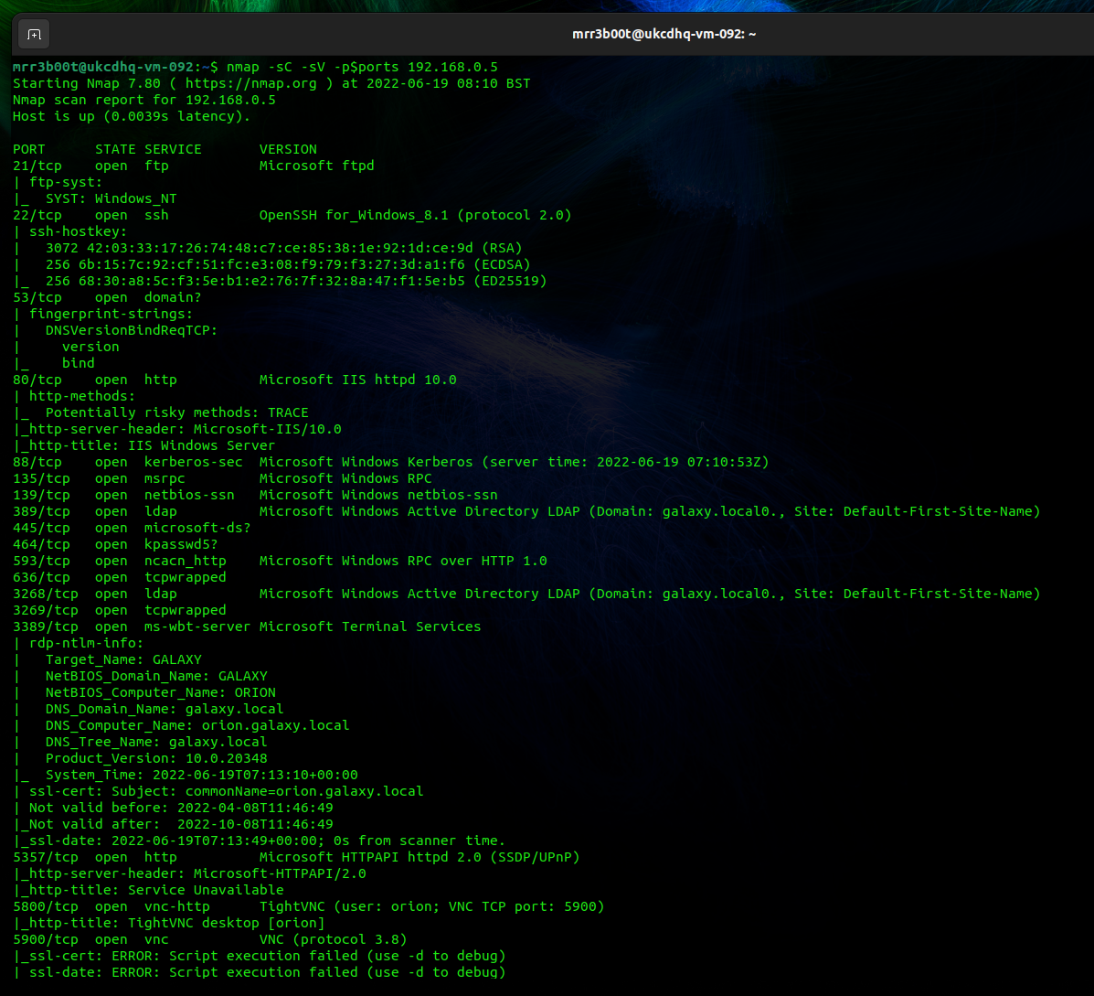
Task: Click the https://nmap.org link in the output
Action: [x=250, y=84]
